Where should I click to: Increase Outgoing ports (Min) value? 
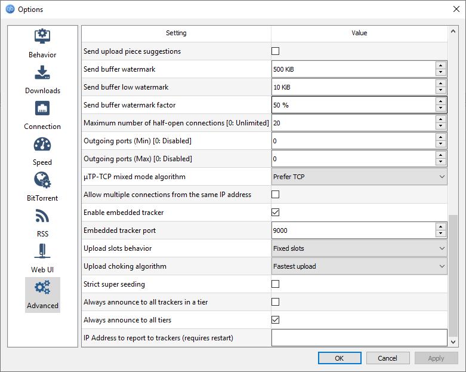click(441, 137)
